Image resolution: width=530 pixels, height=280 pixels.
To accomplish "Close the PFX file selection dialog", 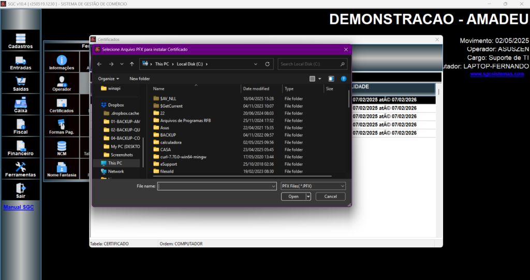I will [346, 49].
